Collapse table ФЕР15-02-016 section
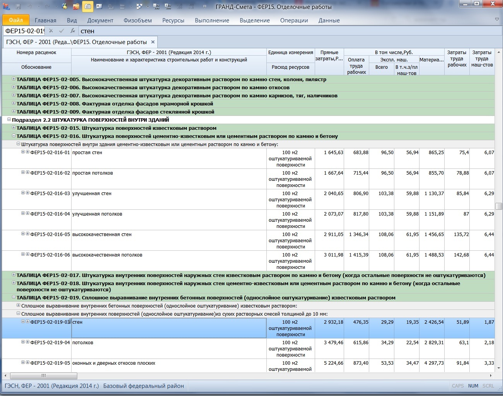Viewport: 503px width, 396px height. 14,136
